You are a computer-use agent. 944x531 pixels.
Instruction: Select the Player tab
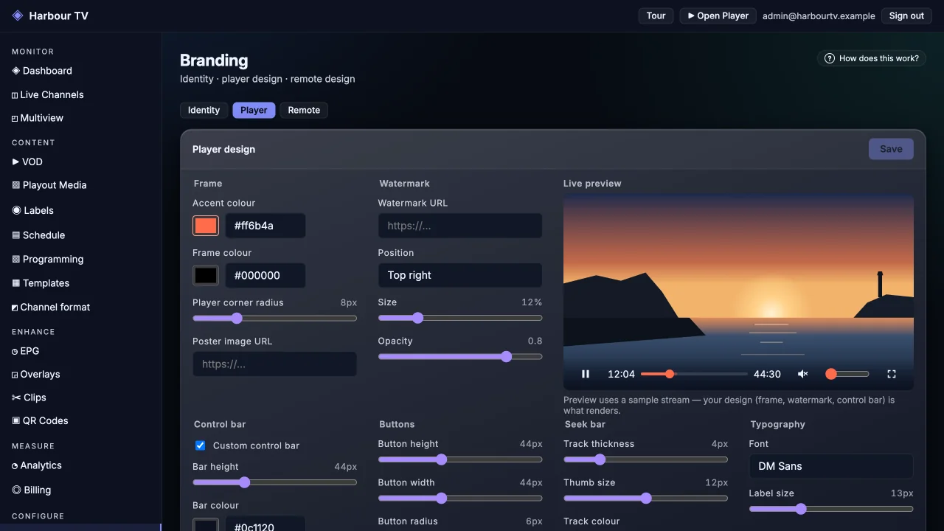(x=254, y=110)
